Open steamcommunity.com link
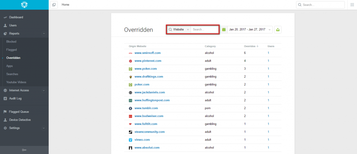The image size is (357, 154). [x=150, y=132]
